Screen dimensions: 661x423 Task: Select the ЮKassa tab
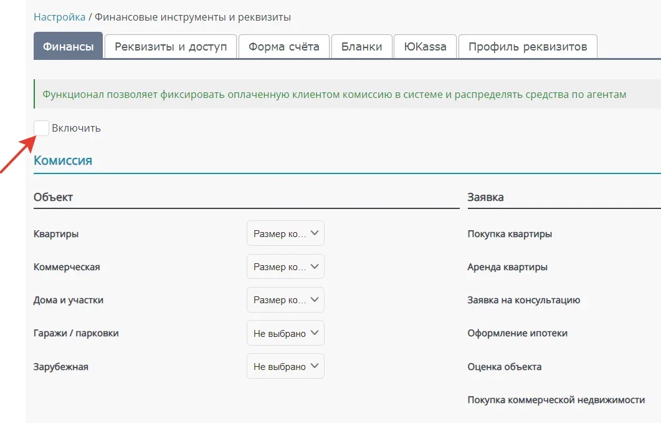pos(425,46)
